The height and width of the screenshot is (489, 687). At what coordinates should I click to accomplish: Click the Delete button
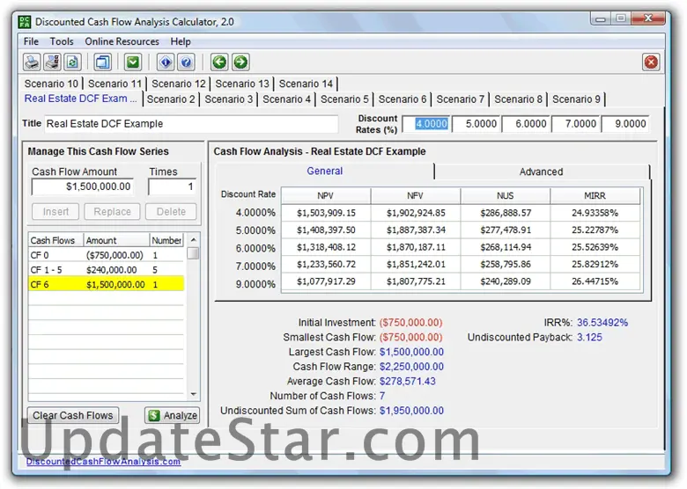(172, 212)
